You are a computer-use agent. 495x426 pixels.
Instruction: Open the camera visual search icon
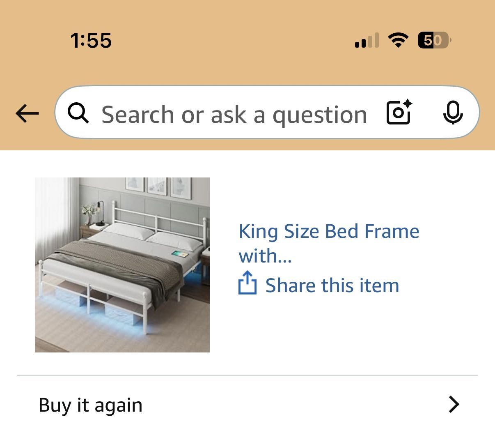[398, 114]
